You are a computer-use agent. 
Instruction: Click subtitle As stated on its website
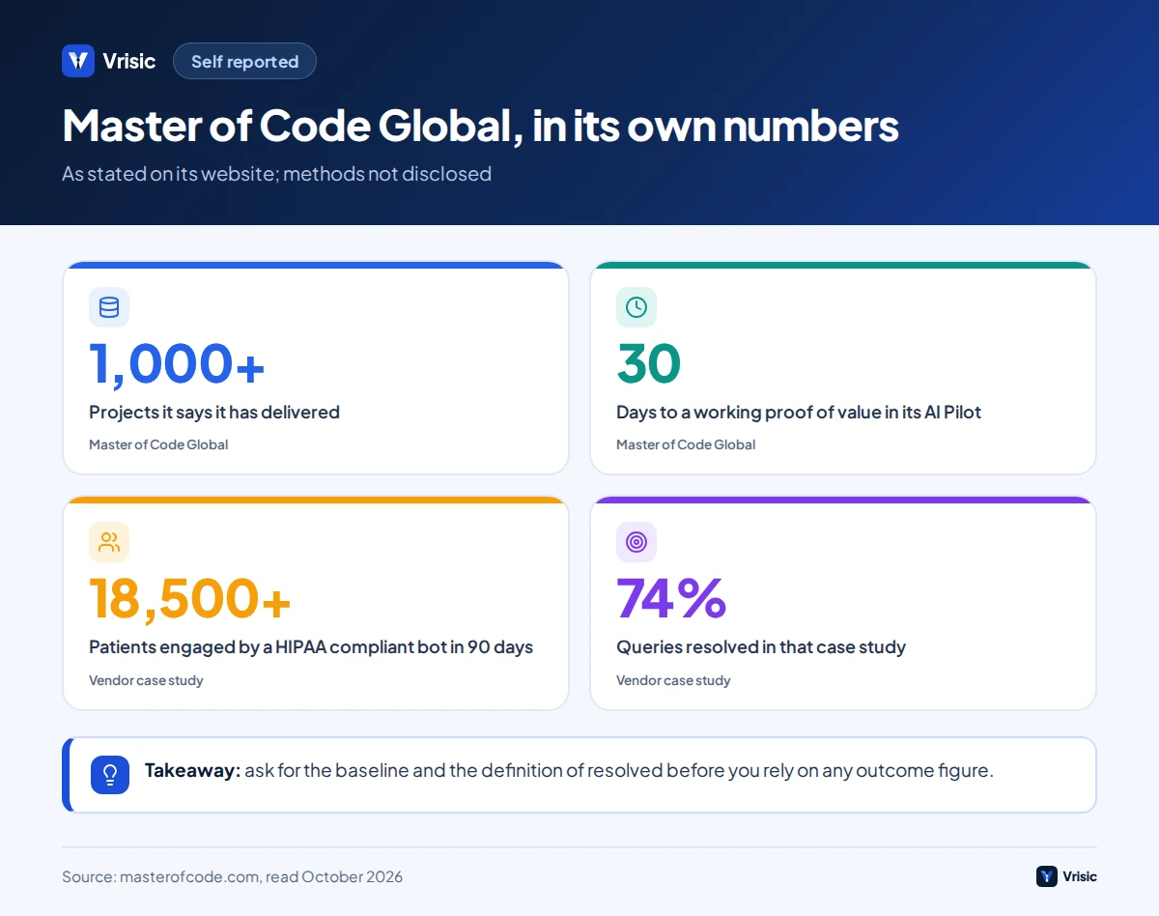click(276, 174)
